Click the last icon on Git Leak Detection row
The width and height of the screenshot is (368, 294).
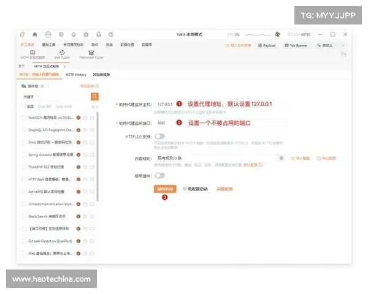[92, 241]
